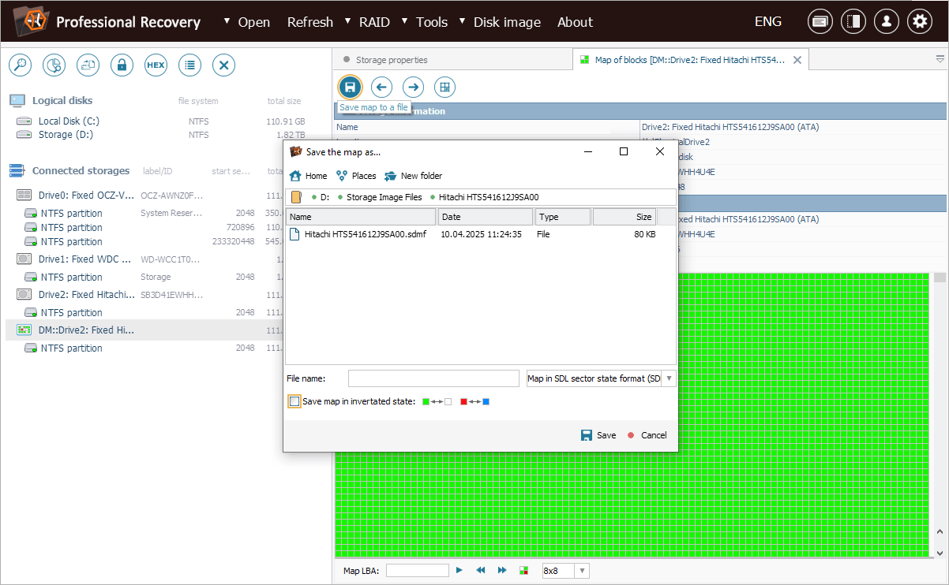Viewport: 949px width, 585px height.
Task: Click the play arrow next to Map LBA
Action: [459, 570]
